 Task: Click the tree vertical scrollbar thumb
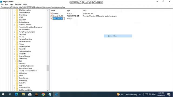click(x=48, y=68)
